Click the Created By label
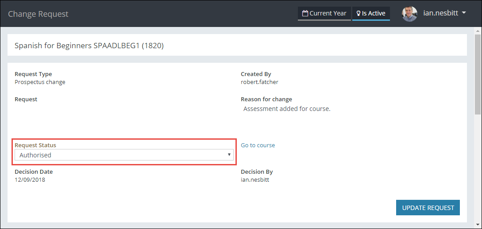Screen dimensions: 482x229 [x=256, y=74]
